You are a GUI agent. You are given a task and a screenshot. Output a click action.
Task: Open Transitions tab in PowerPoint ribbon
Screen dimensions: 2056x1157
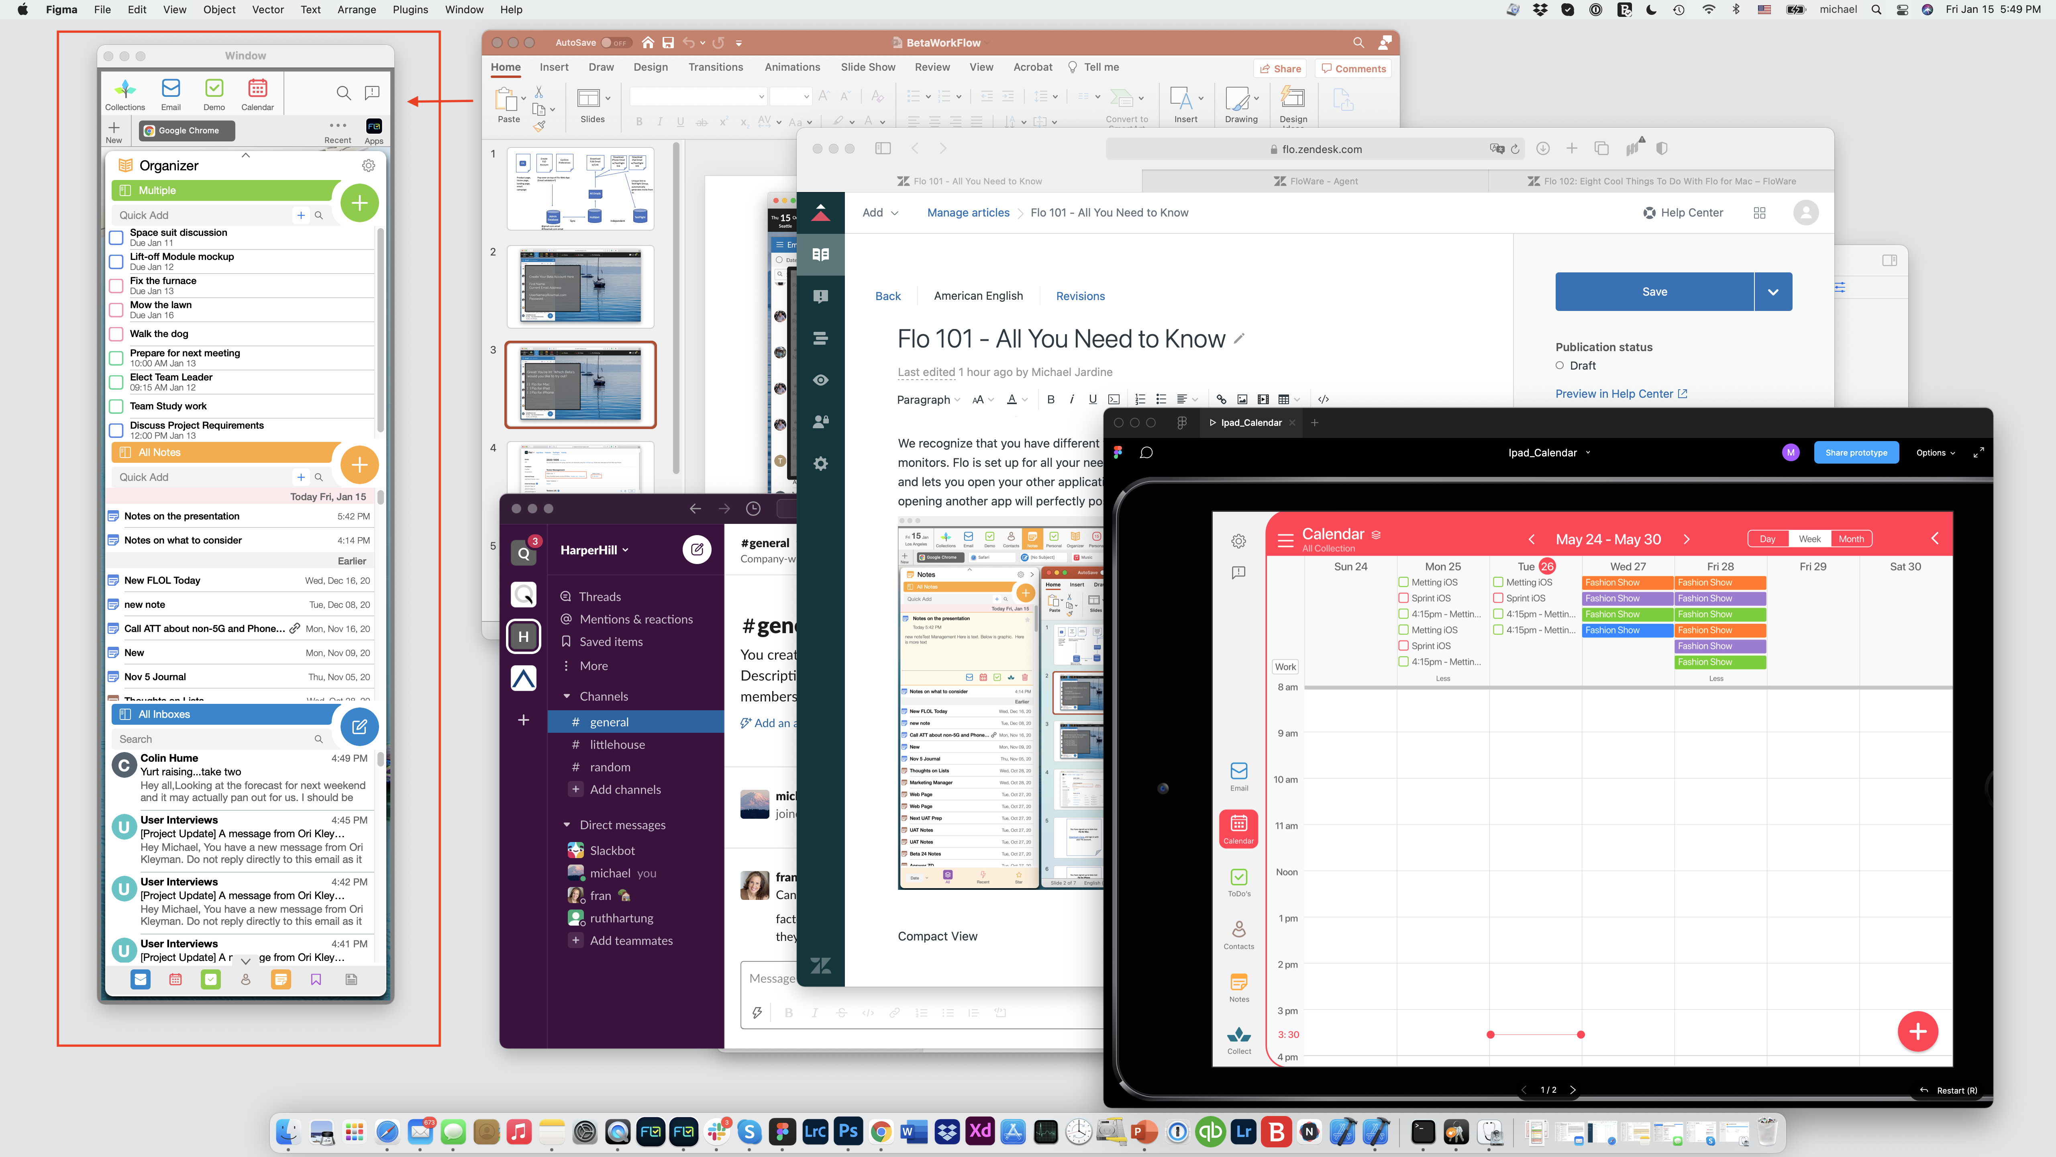coord(715,67)
